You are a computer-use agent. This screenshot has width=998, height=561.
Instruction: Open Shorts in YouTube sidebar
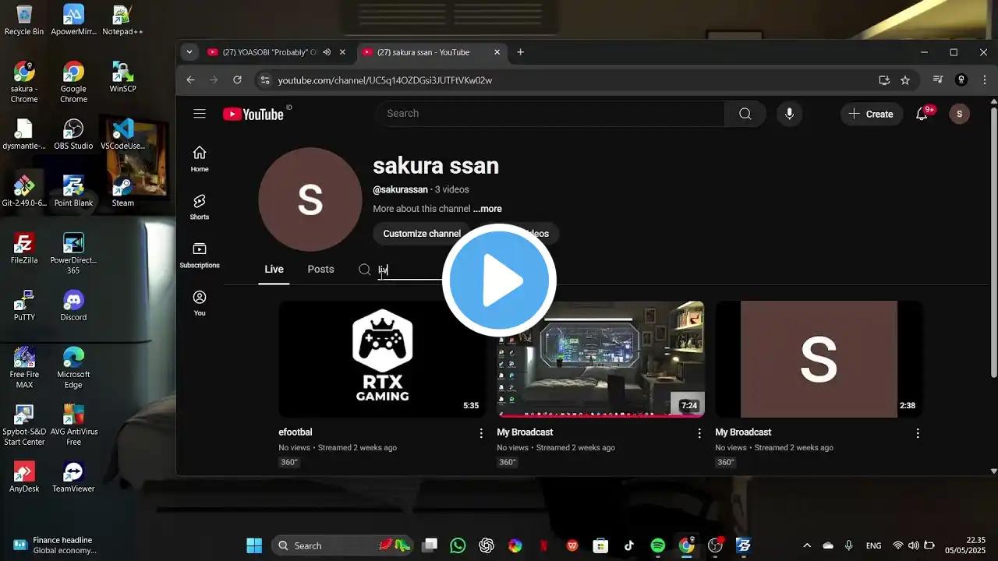200,207
